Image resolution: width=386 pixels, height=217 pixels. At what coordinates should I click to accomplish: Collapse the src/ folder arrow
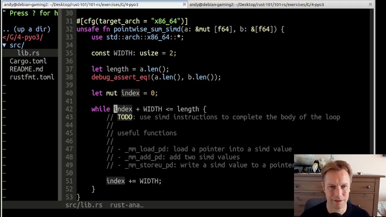[x=4, y=45]
